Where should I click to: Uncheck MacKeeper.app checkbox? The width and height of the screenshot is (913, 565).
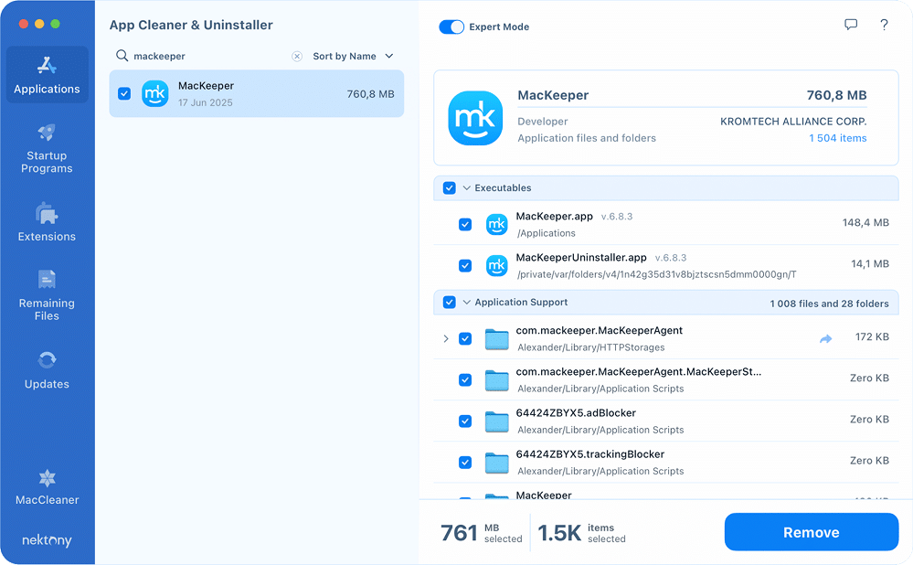pos(465,224)
